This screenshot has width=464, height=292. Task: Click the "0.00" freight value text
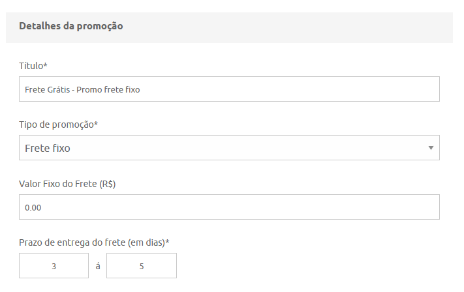pyautogui.click(x=33, y=207)
